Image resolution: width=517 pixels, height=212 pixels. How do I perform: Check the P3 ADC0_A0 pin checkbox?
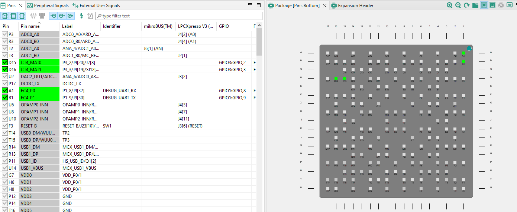5,34
